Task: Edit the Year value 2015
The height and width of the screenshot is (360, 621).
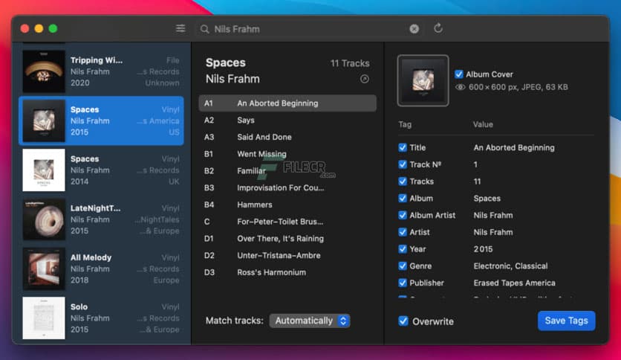Action: [484, 249]
